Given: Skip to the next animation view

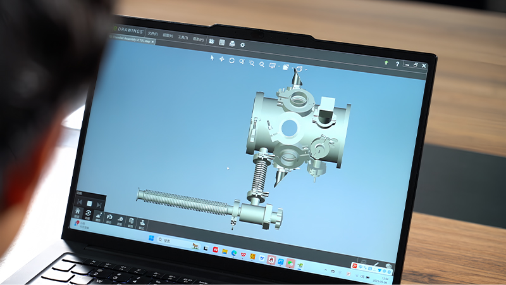Looking at the screenshot, I should coord(99,205).
